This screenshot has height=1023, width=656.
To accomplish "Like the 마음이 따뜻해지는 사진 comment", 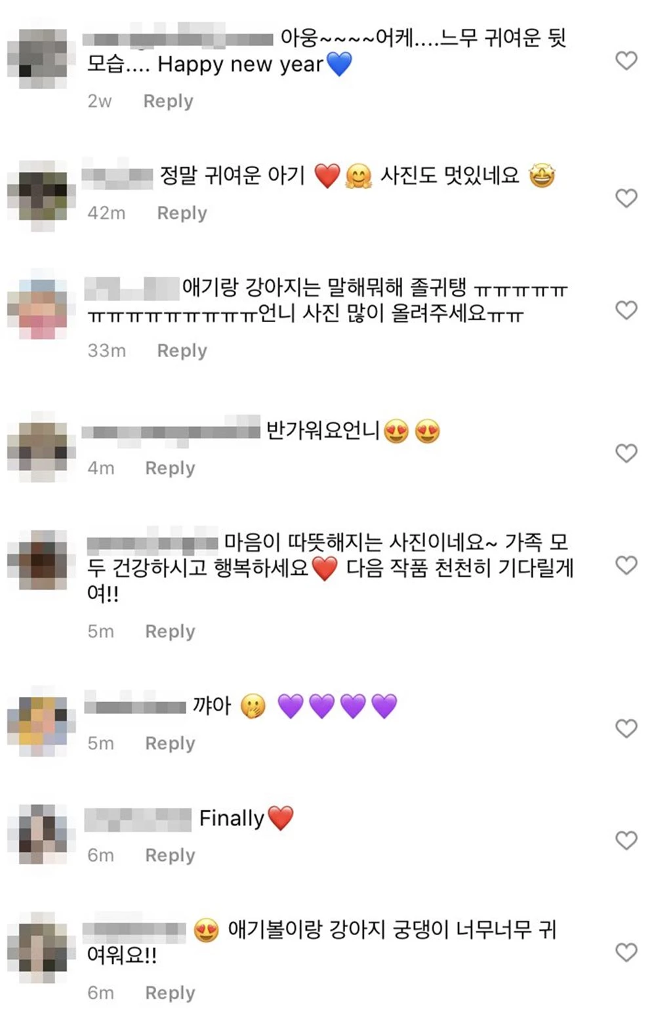I will tap(626, 565).
